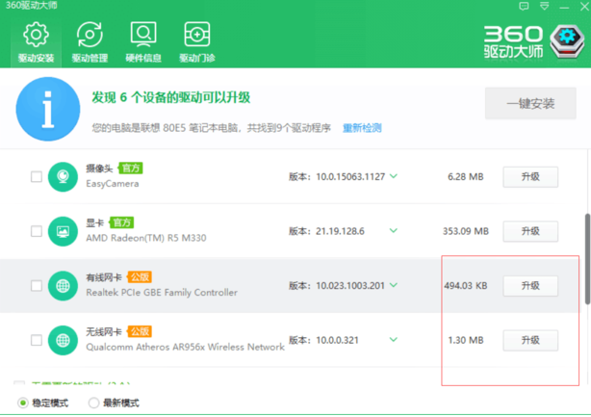Click the 公版 tag beside 有线网卡
Screen dimensions: 591x417
point(140,277)
